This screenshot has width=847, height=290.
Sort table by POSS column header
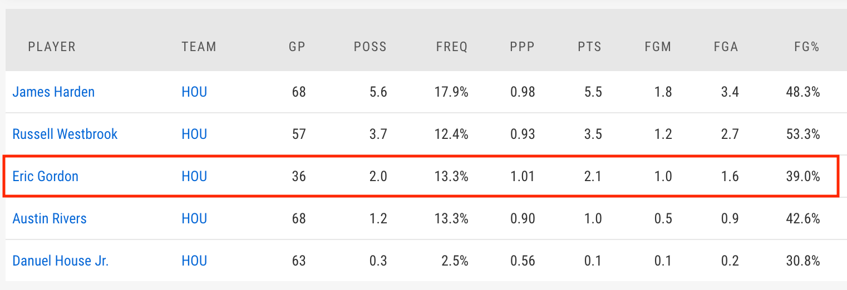point(370,47)
